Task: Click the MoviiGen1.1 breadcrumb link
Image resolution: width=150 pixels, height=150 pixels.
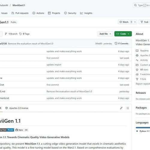Action: 19,5
